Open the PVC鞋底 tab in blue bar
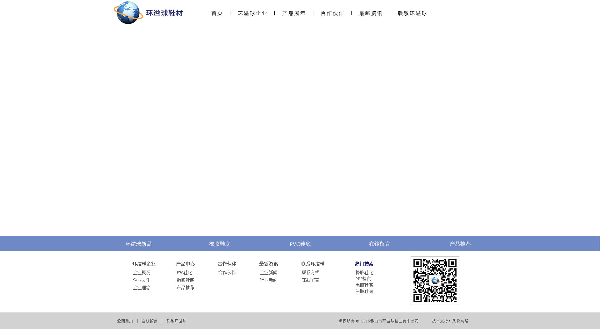 [300, 244]
